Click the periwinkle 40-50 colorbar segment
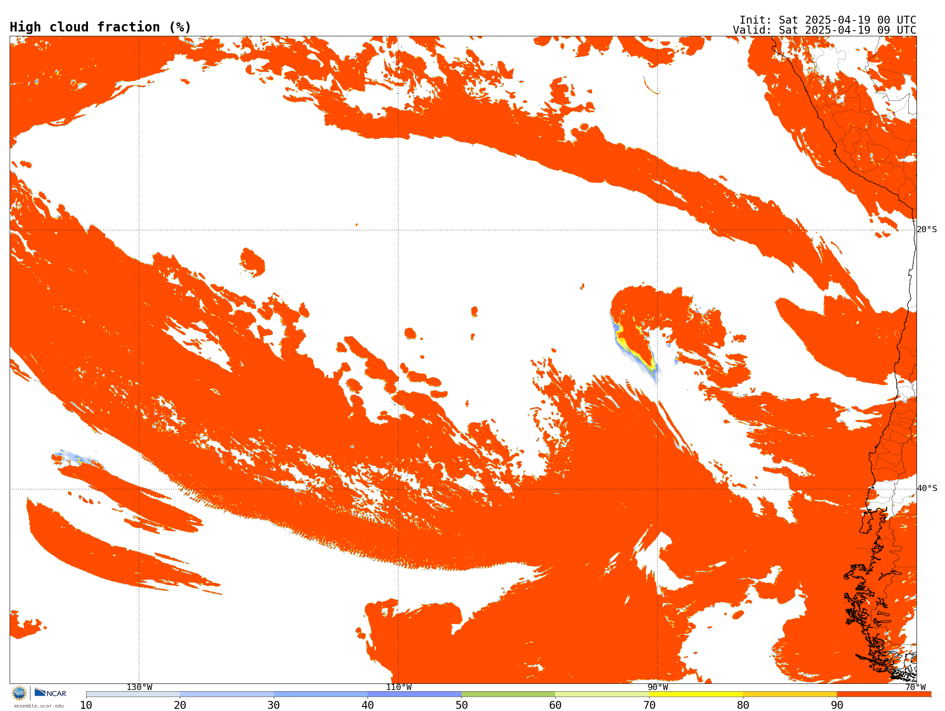This screenshot has height=711, width=945. (414, 694)
